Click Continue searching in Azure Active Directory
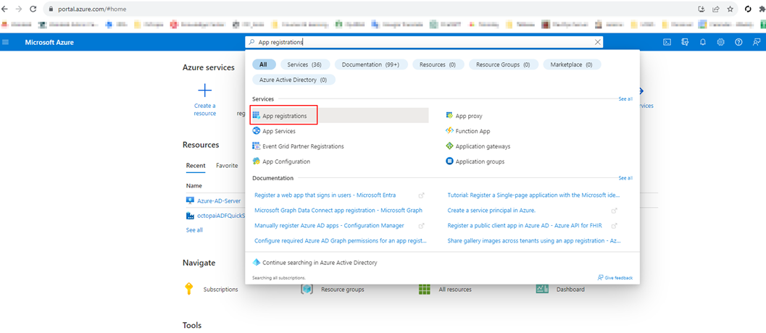Image resolution: width=766 pixels, height=333 pixels. tap(320, 263)
